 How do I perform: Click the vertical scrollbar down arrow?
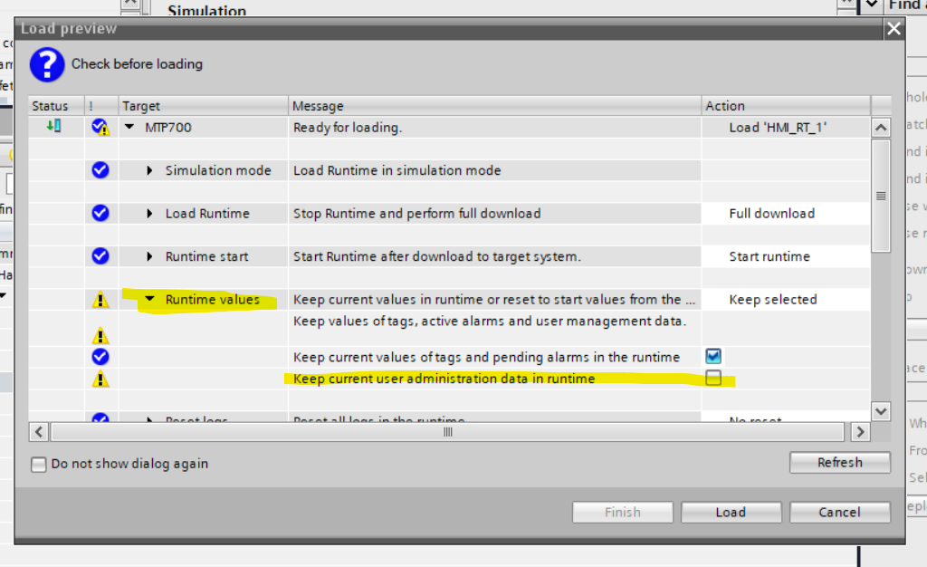click(x=881, y=411)
